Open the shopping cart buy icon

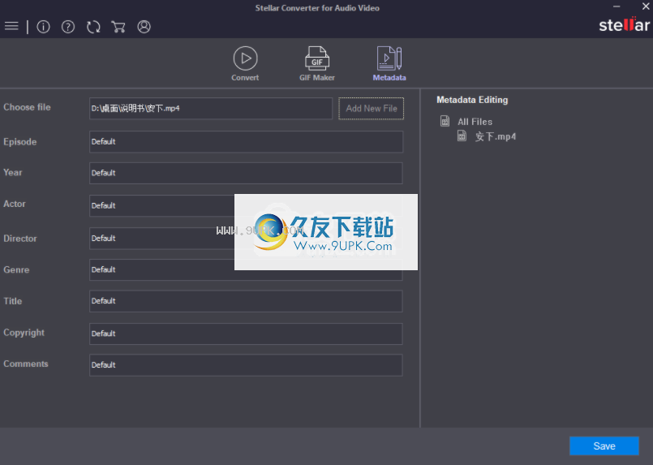click(118, 27)
